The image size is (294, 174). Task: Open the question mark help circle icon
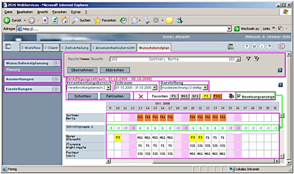(x=247, y=46)
